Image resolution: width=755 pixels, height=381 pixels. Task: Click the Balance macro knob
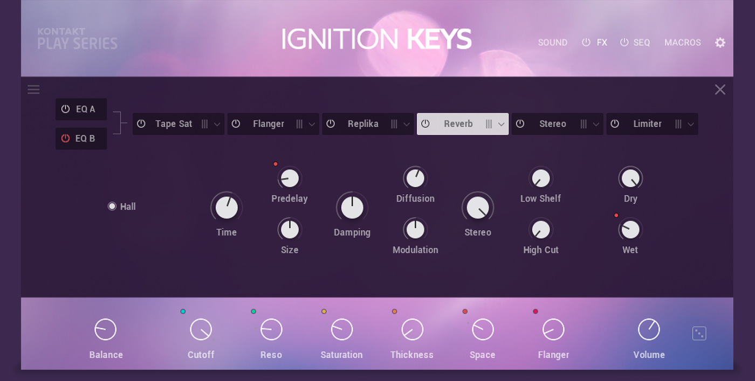[106, 329]
